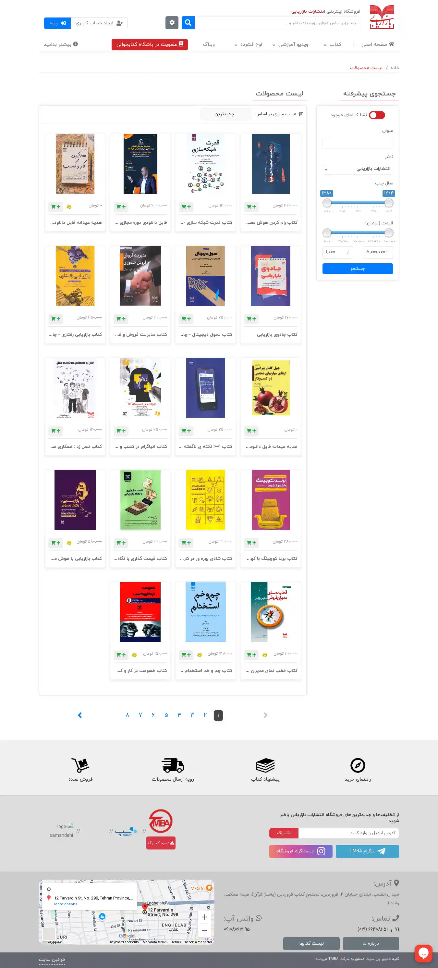Image resolution: width=438 pixels, height=968 pixels.
Task: Add the first book to cart
Action: (251, 207)
